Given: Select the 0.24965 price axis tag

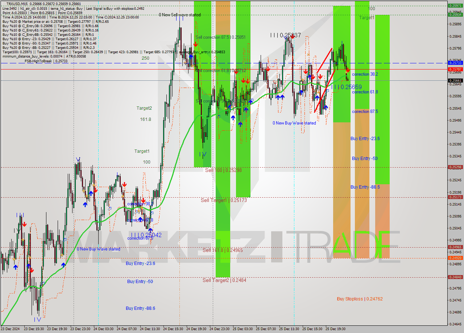Looking at the screenshot, I should [x=455, y=247].
